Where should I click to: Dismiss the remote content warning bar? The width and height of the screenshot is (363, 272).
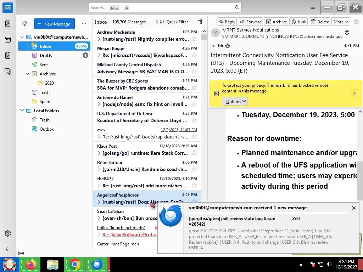click(x=354, y=93)
